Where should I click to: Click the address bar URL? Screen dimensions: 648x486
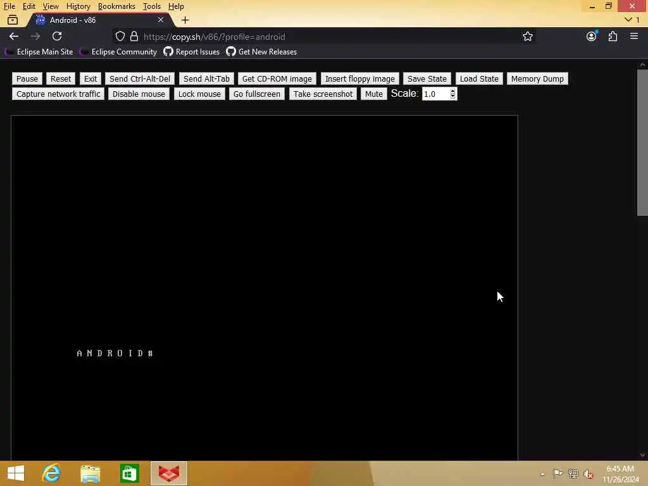215,36
